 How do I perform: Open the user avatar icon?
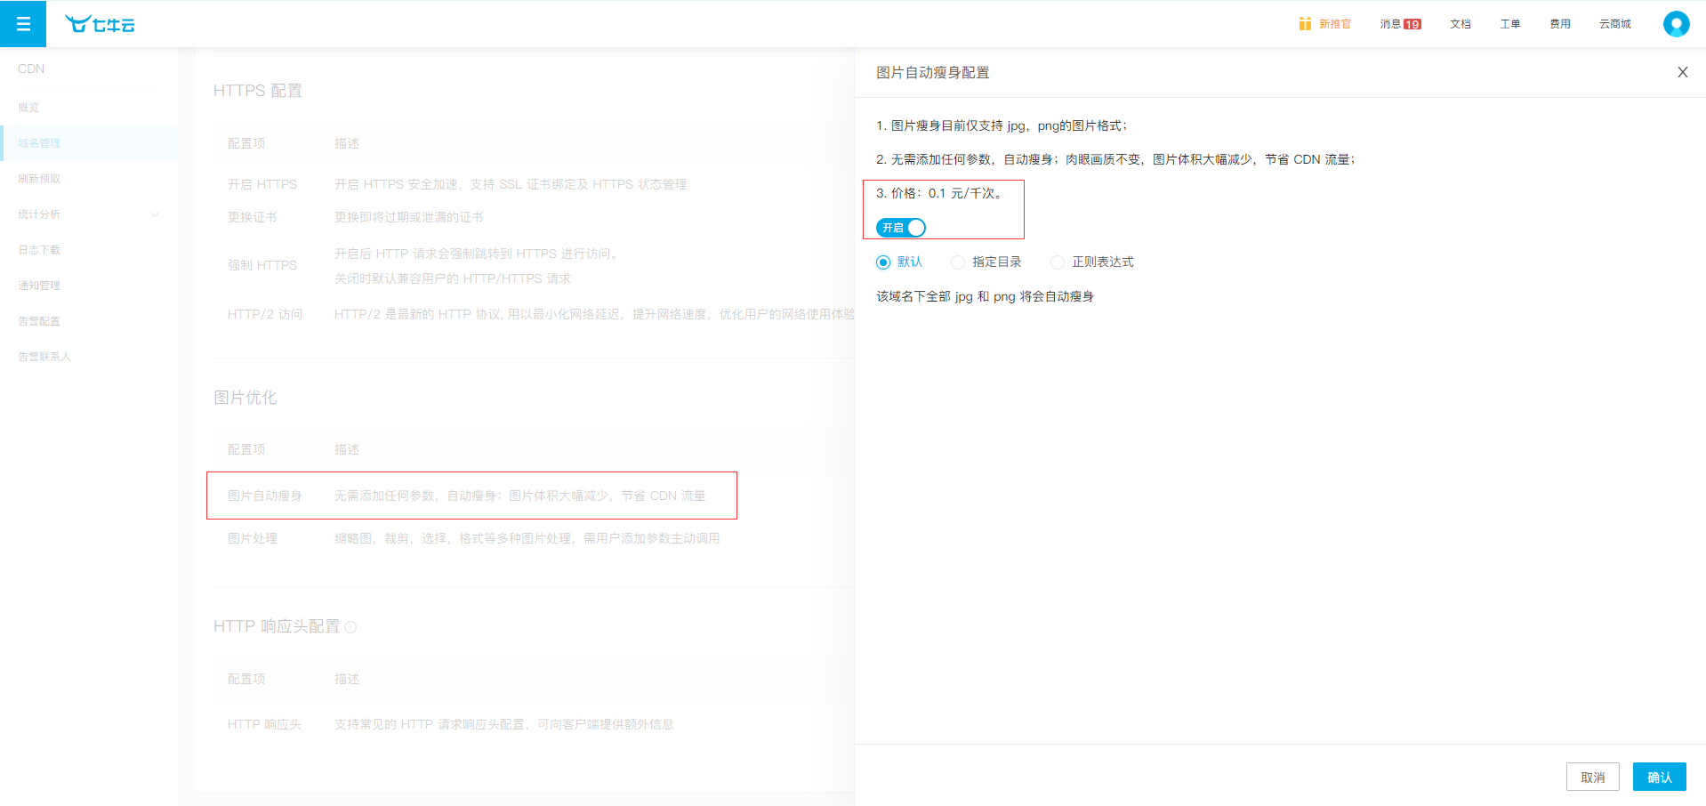1676,24
